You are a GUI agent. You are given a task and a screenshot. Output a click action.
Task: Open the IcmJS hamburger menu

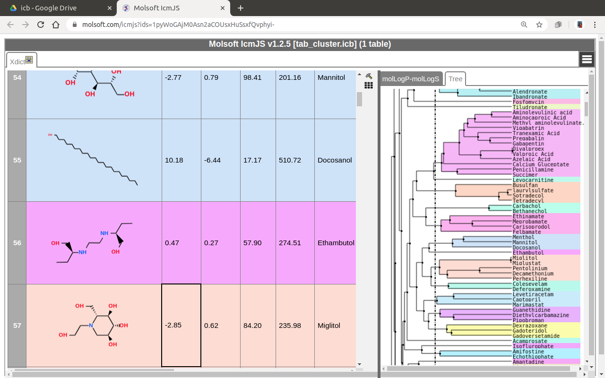click(x=587, y=59)
